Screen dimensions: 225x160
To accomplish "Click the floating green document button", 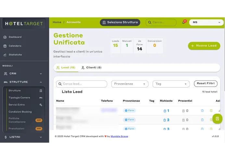I will coord(217,118).
